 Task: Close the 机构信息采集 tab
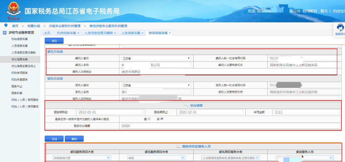click(x=78, y=33)
